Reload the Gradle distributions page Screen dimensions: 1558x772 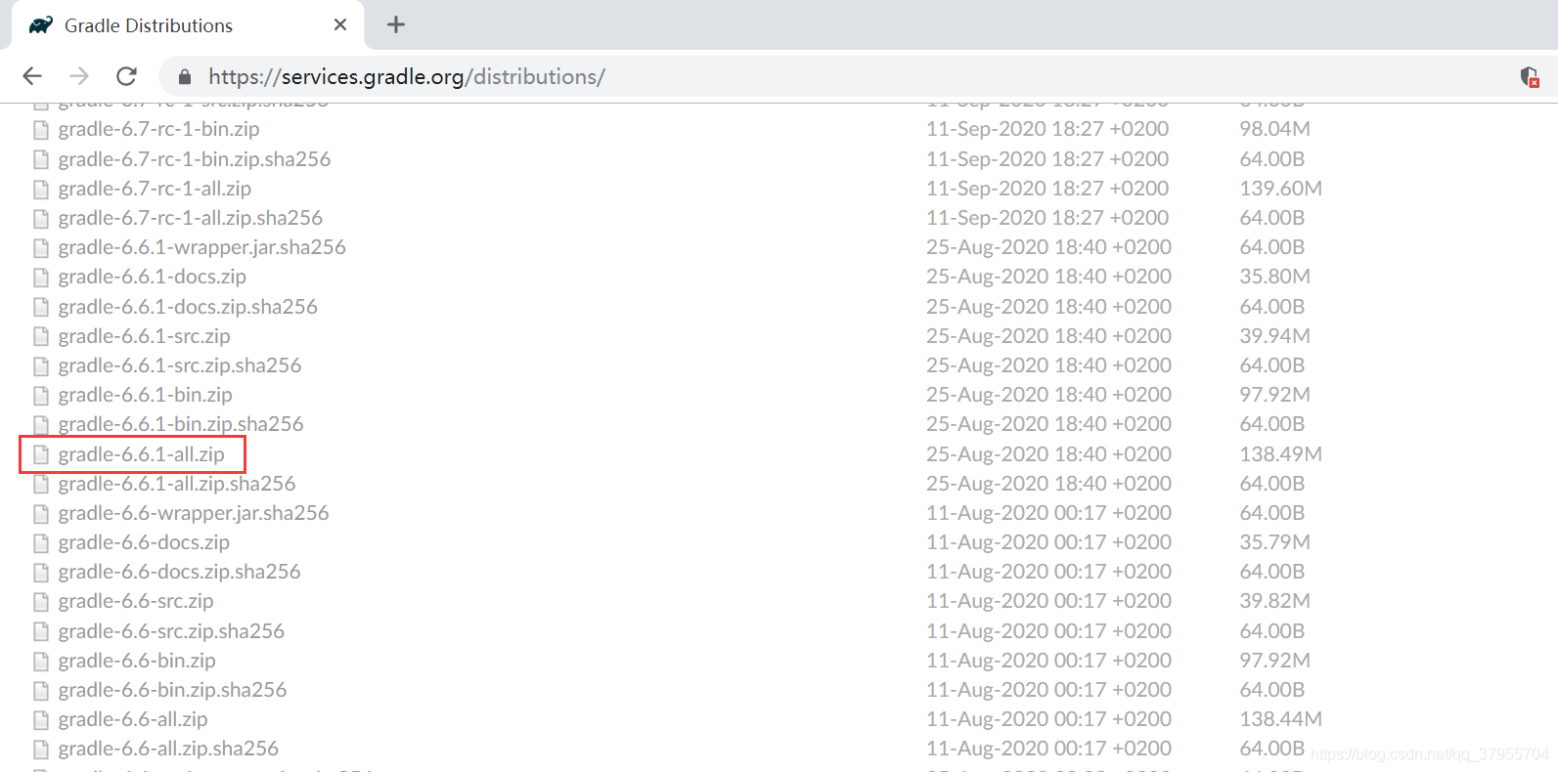(126, 76)
